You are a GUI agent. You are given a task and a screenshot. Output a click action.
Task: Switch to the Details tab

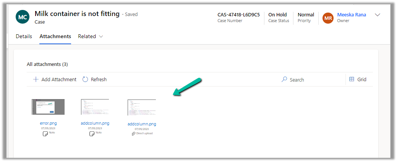click(24, 36)
